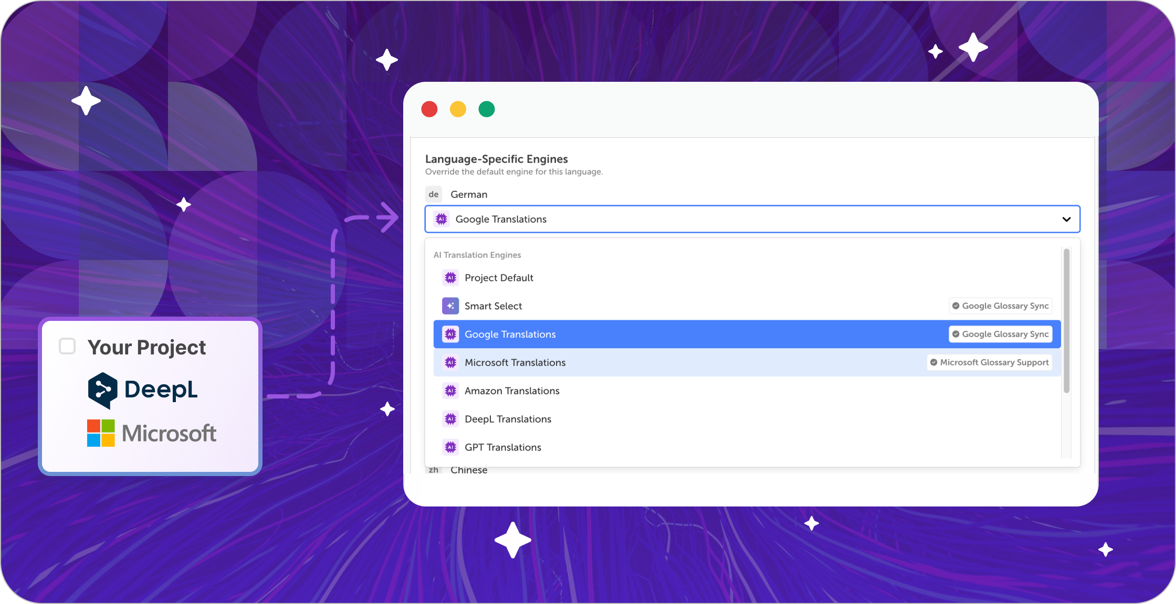Click the 'de' language code badge
Screen dimensions: 1176x604
point(434,195)
